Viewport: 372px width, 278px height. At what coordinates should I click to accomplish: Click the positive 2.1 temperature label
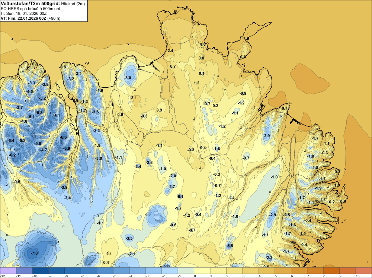[109, 254]
